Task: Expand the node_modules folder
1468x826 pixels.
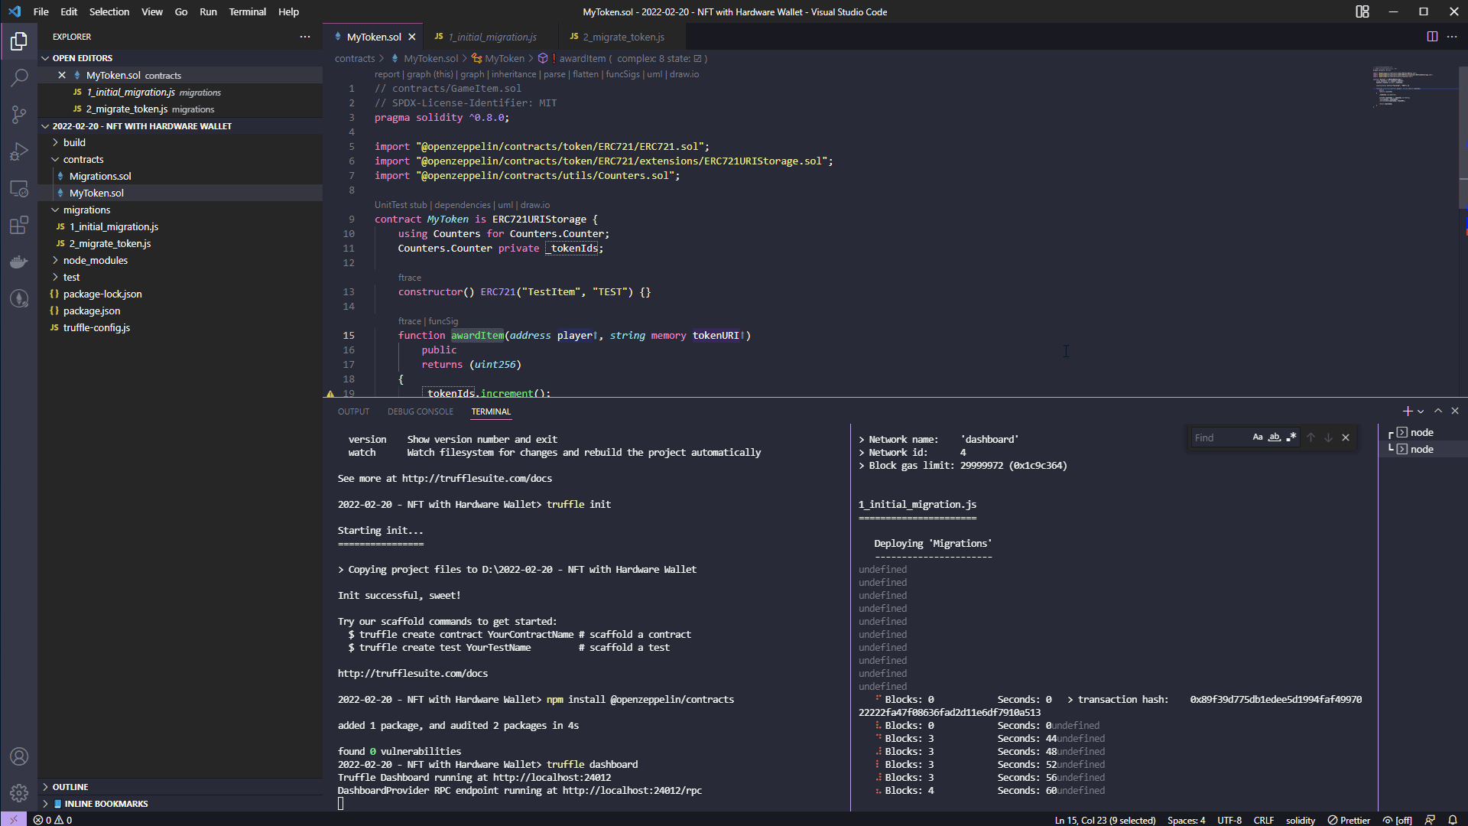Action: point(95,260)
